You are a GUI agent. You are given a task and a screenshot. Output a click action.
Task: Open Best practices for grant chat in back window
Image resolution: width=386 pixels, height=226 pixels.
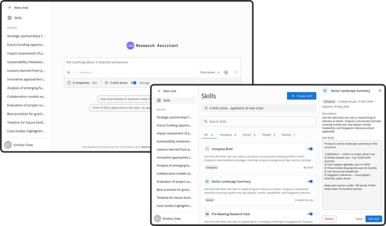[x=26, y=114]
